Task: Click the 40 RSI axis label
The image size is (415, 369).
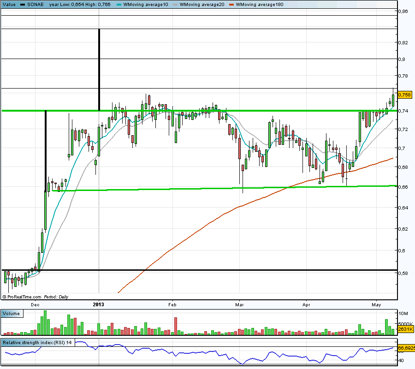Action: (401, 361)
